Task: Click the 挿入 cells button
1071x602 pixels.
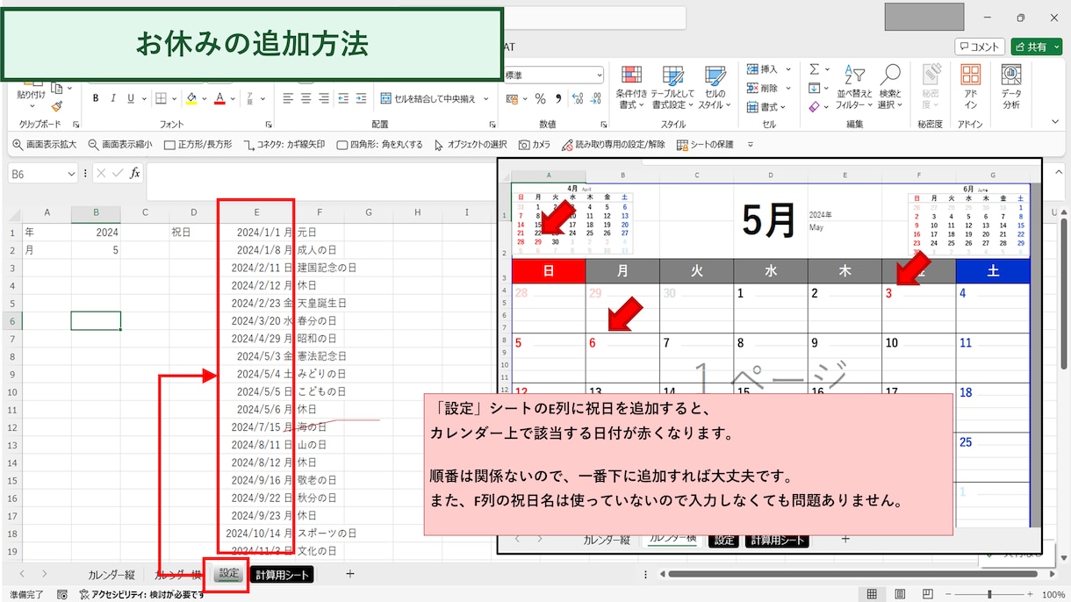Action: click(x=763, y=69)
